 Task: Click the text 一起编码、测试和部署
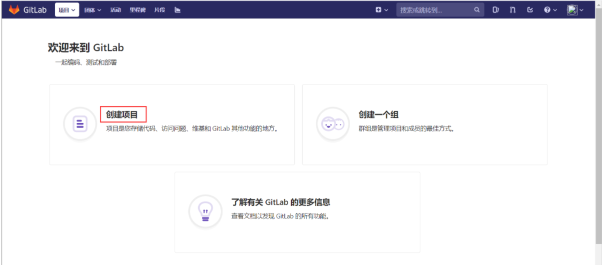[x=86, y=62]
